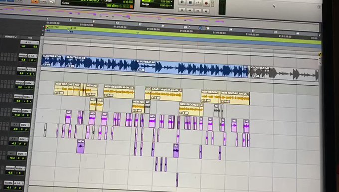Click the SENDS F-J column header
The width and height of the screenshot is (339, 192).
click(x=11, y=37)
